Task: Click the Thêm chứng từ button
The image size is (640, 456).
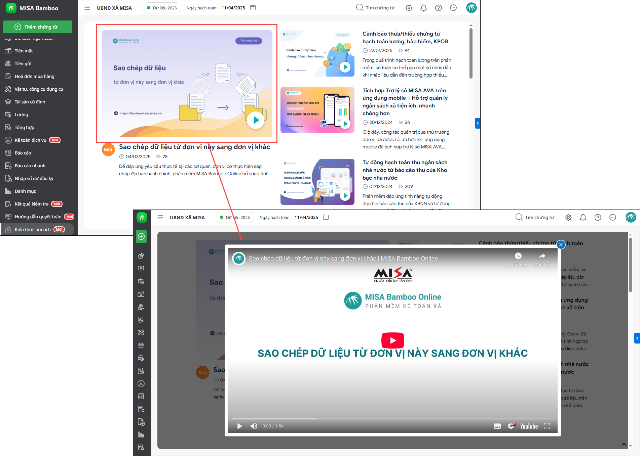Action: (38, 27)
